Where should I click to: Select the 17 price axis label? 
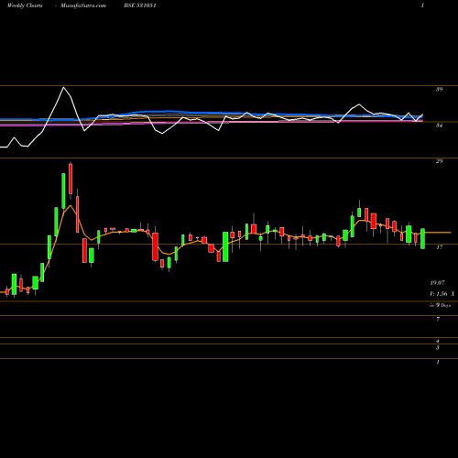439,247
